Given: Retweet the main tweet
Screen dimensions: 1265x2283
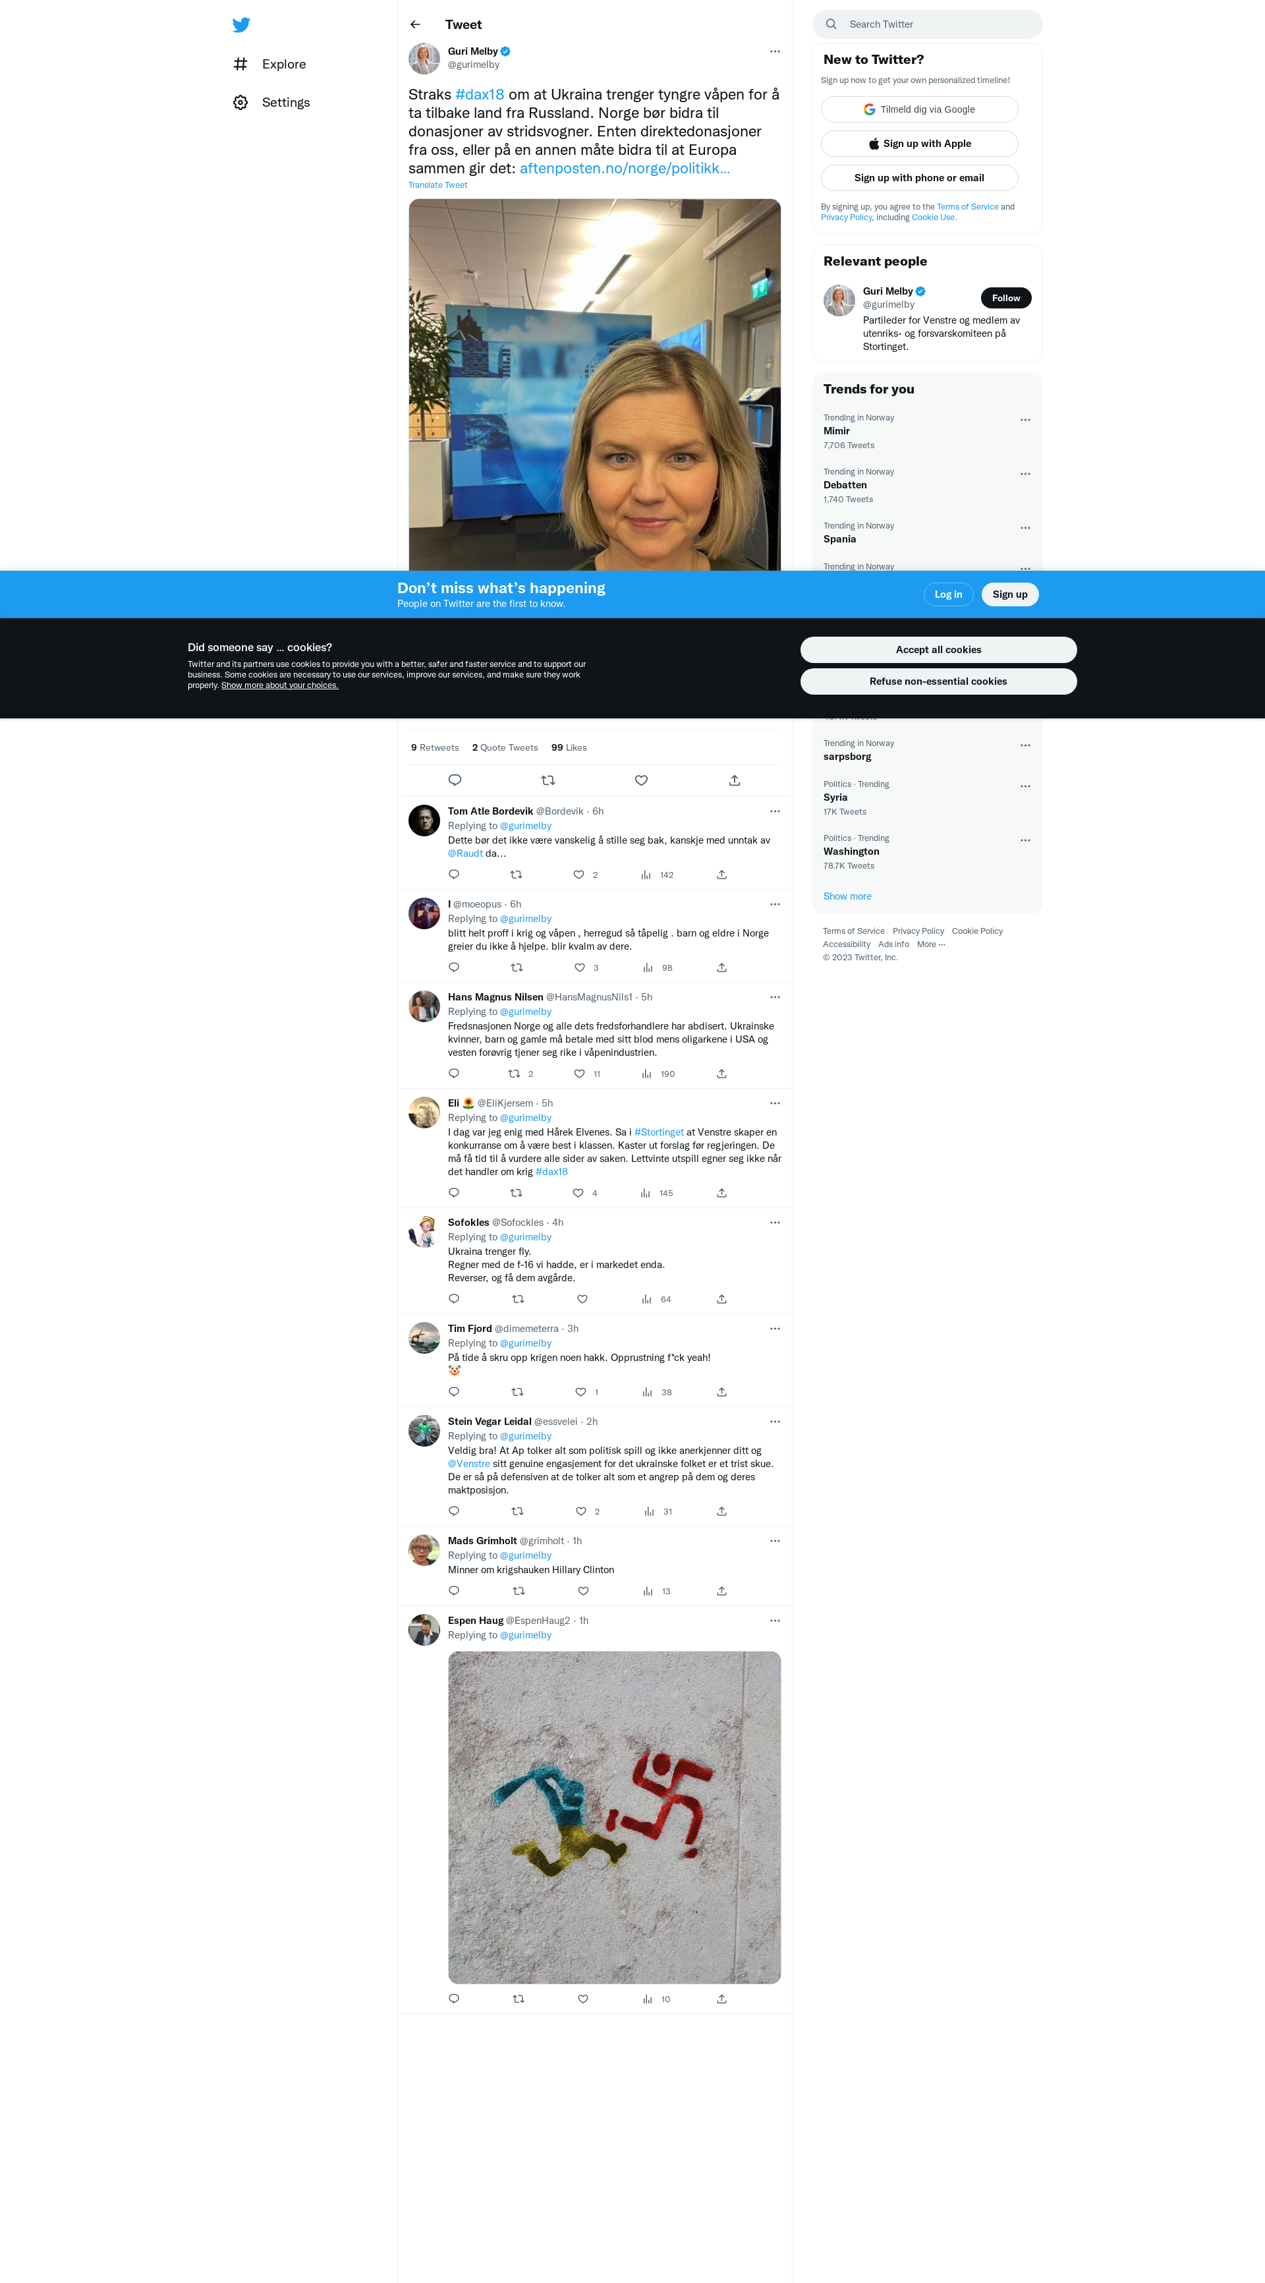Looking at the screenshot, I should click(x=548, y=781).
